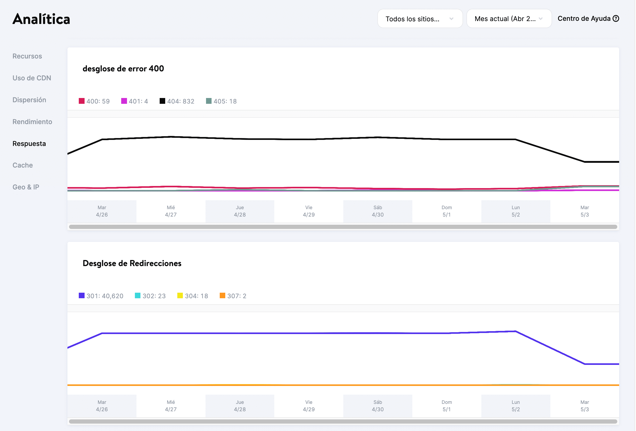Select the Cache section
Viewport: 636px width, 431px height.
22,165
